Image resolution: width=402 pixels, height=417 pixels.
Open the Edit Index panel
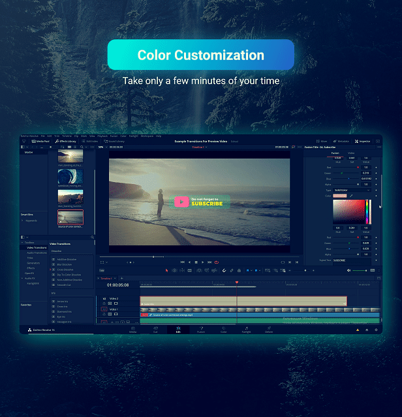tap(90, 141)
